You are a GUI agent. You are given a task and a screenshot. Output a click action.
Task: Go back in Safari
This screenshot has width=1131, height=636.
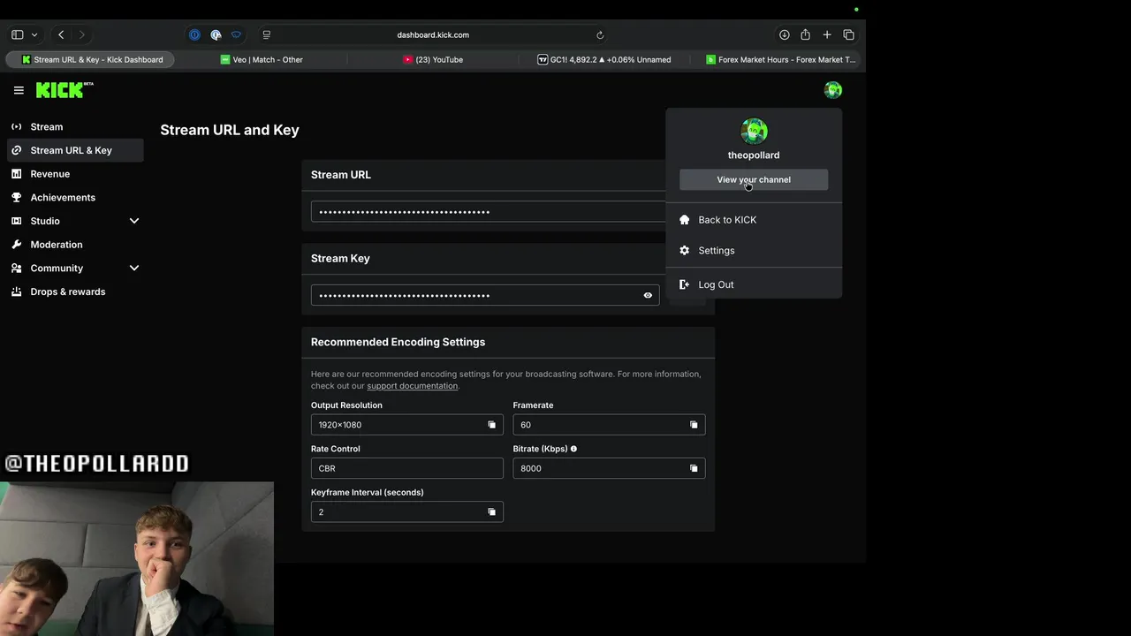pyautogui.click(x=61, y=34)
